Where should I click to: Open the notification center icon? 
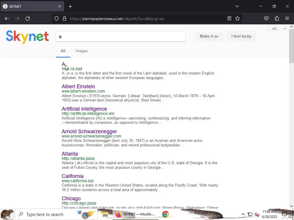point(285,214)
